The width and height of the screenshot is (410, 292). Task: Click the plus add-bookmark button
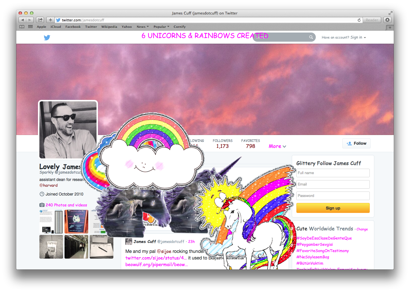(x=50, y=20)
